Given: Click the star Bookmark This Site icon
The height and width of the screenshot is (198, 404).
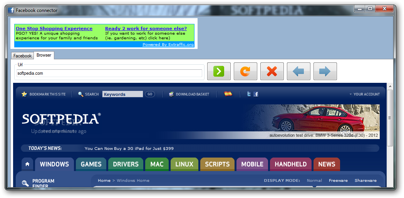Looking at the screenshot, I should [25, 94].
